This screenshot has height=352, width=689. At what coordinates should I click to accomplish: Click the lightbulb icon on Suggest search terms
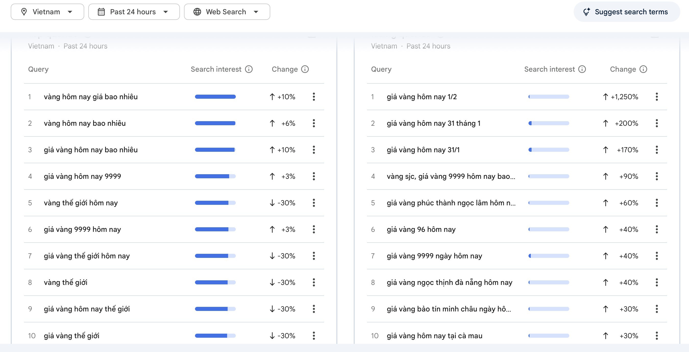587,11
